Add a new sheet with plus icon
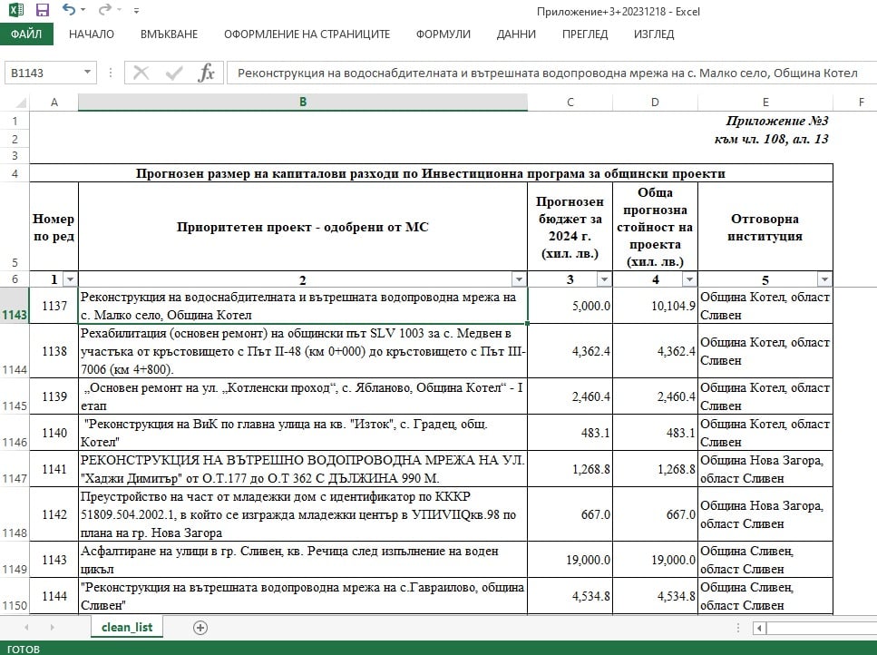This screenshot has width=877, height=655. (200, 627)
